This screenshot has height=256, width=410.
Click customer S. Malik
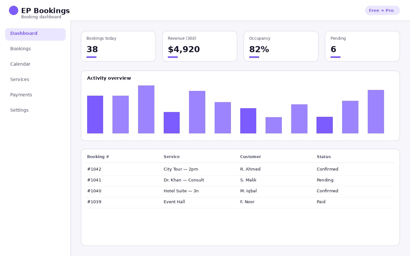click(248, 180)
